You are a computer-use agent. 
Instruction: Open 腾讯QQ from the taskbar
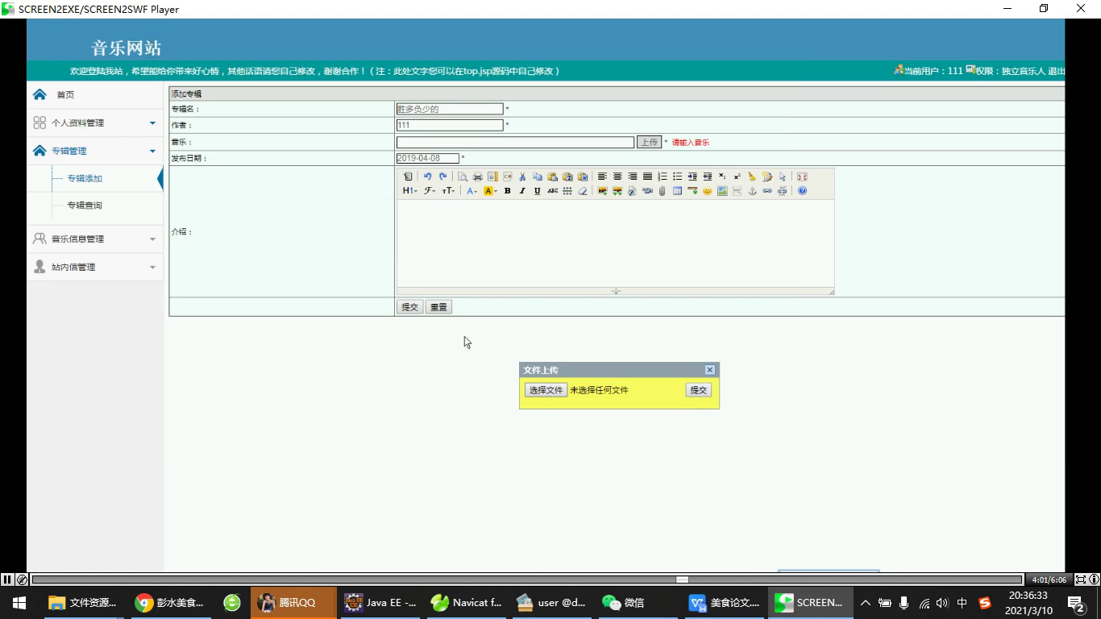293,602
